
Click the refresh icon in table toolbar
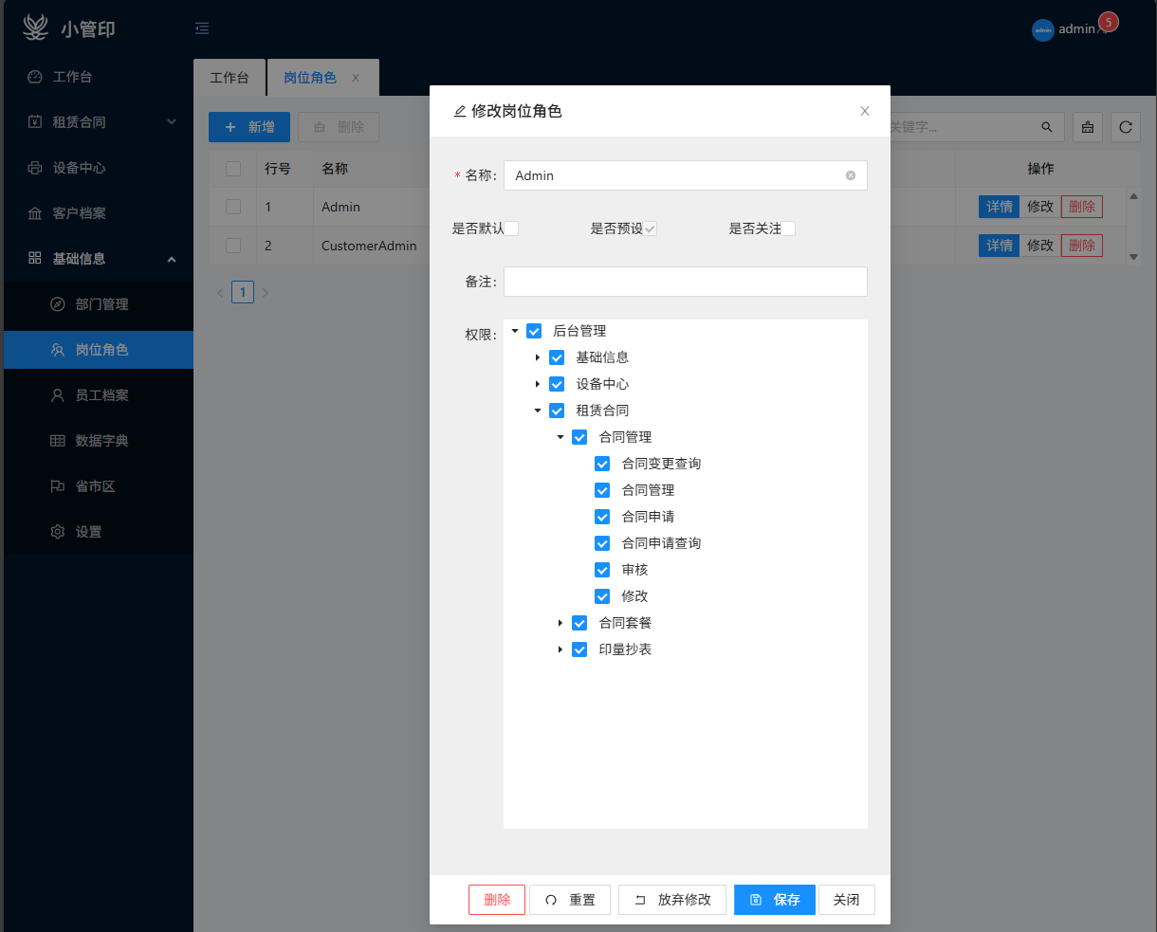click(1126, 127)
